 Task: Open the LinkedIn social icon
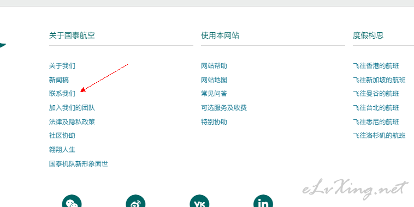coord(263,202)
